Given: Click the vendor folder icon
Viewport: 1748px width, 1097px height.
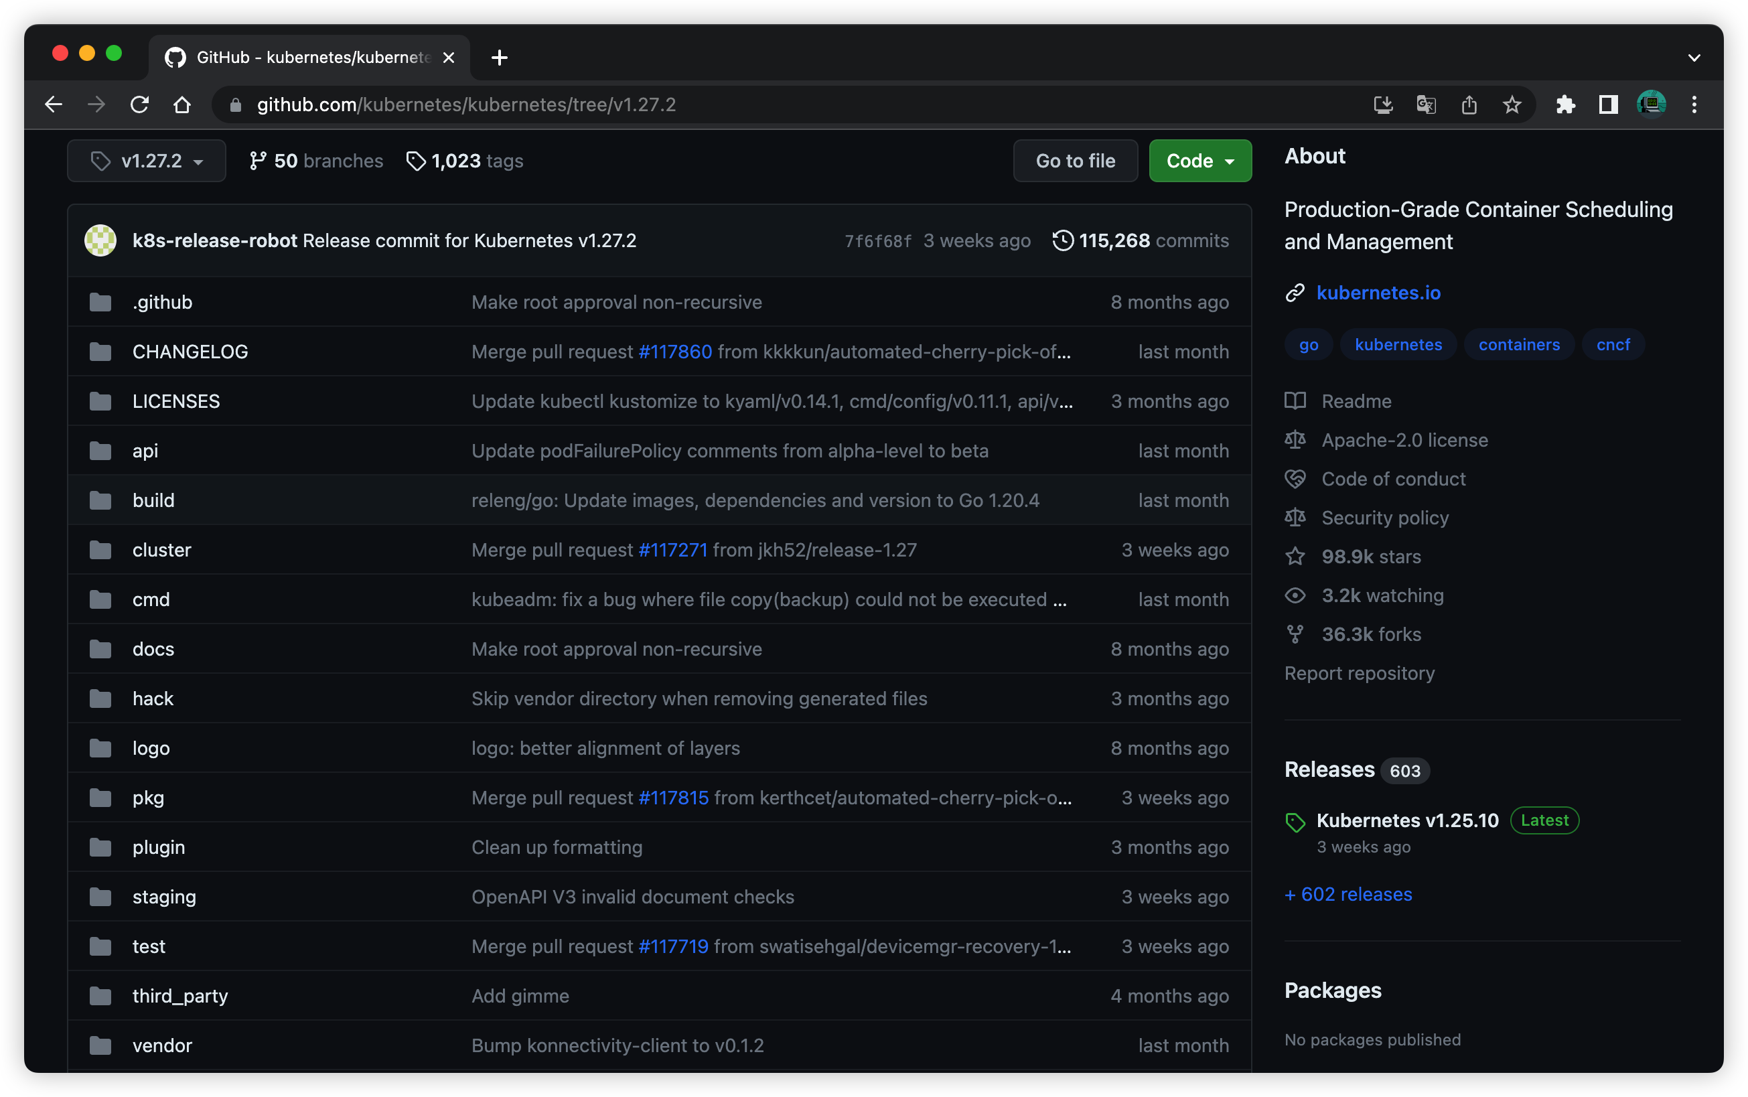Looking at the screenshot, I should [100, 1045].
